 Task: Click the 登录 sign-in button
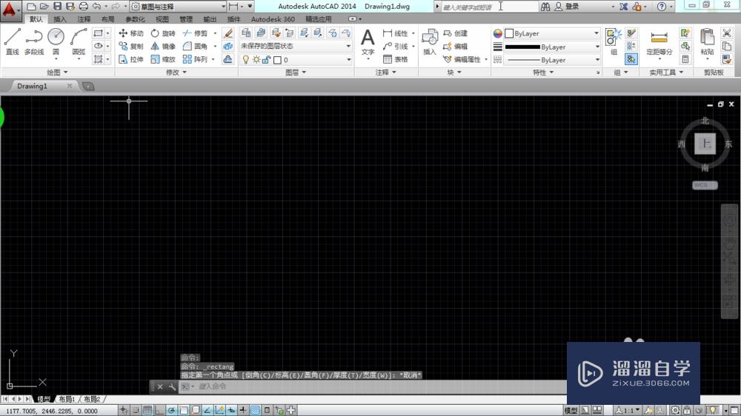(567, 7)
